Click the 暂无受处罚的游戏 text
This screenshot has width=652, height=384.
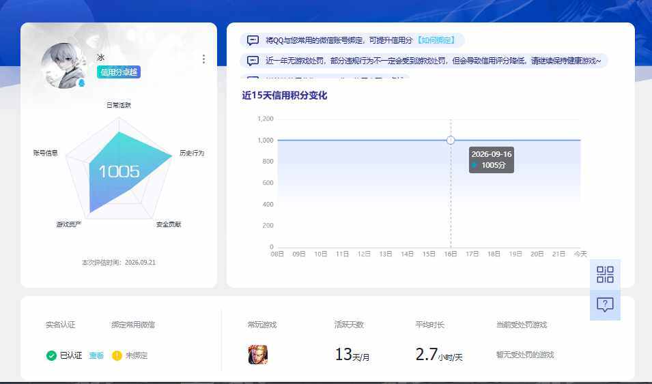click(x=525, y=355)
